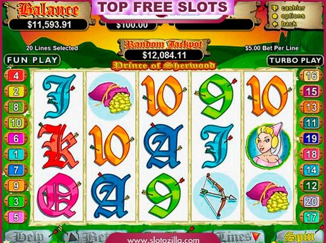Select payline 4 marker
326x243 pixels.
pyautogui.click(x=16, y=76)
